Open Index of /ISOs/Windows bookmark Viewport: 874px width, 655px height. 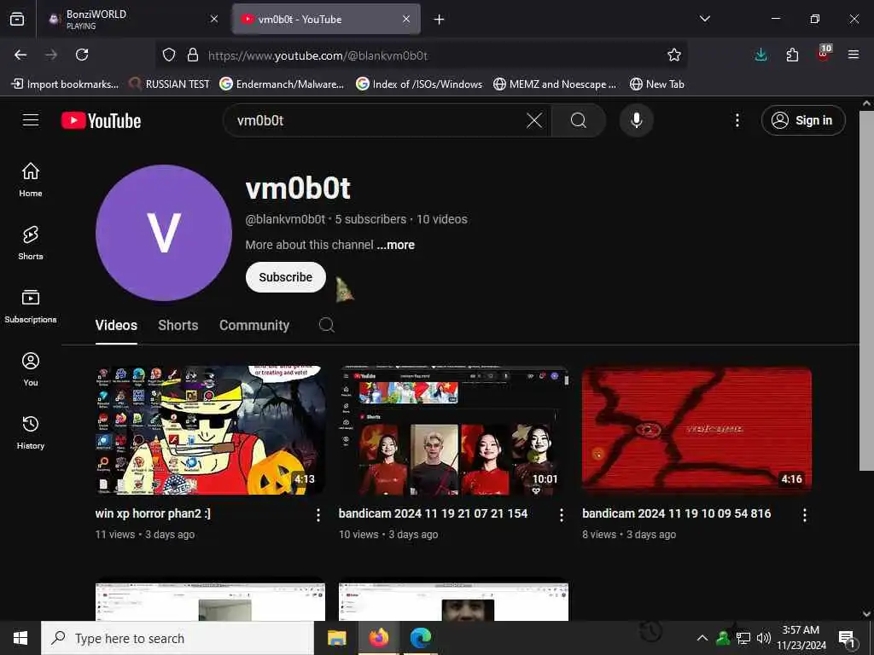tap(418, 84)
